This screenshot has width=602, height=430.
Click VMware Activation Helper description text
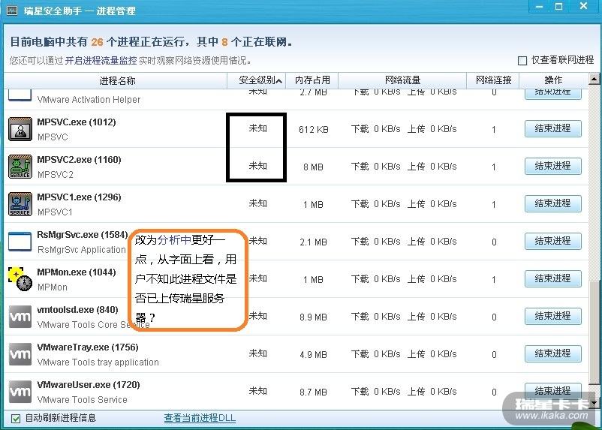coord(89,100)
